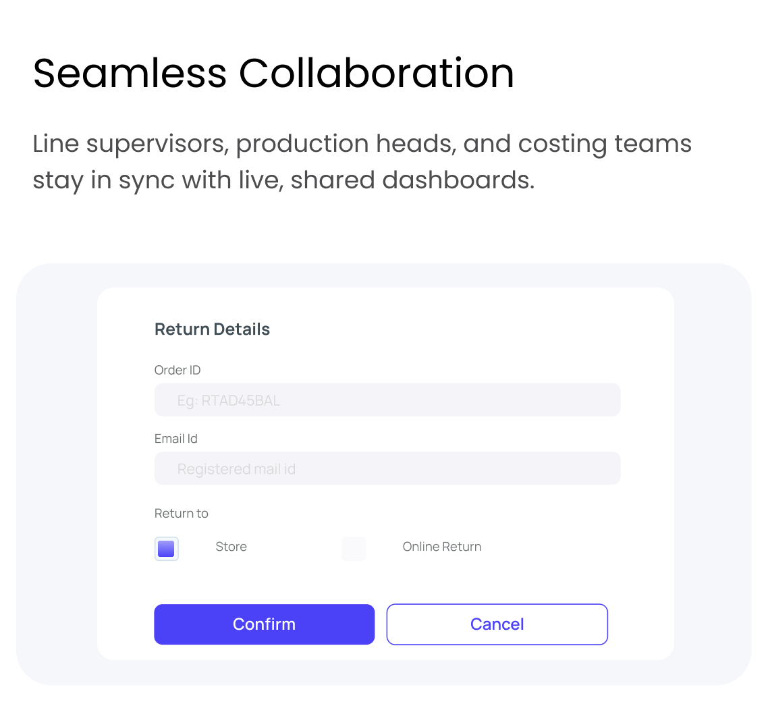
Task: Click the Seamless Collaboration title
Action: [x=273, y=73]
